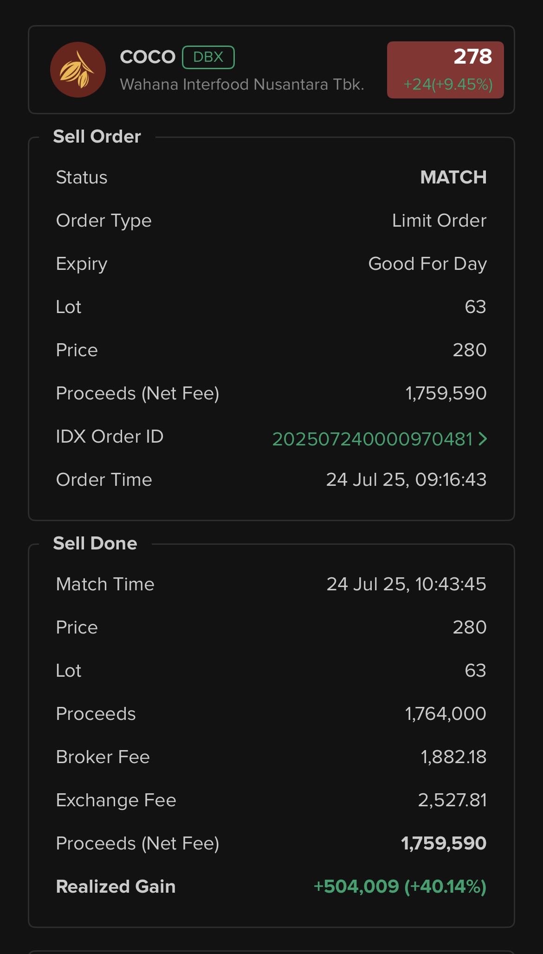Viewport: 543px width, 954px height.
Task: Tap the Sell Done section heading
Action: [95, 543]
